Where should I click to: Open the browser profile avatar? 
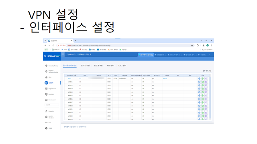(208, 45)
